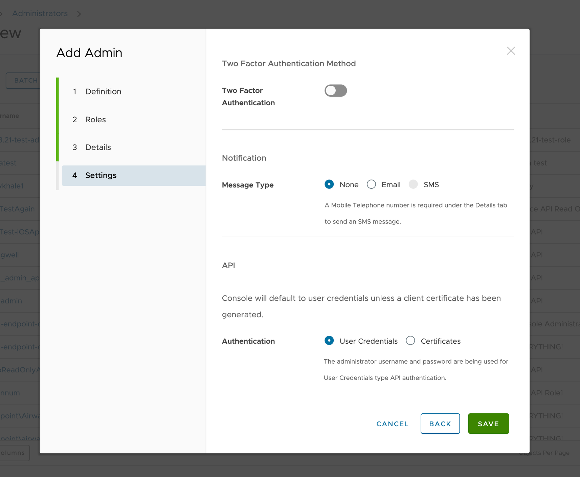Go to the Definition step
580x477 pixels.
pos(103,91)
